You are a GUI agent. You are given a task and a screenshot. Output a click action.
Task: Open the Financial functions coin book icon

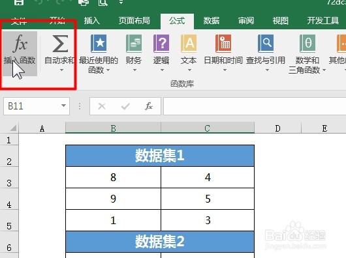[134, 44]
